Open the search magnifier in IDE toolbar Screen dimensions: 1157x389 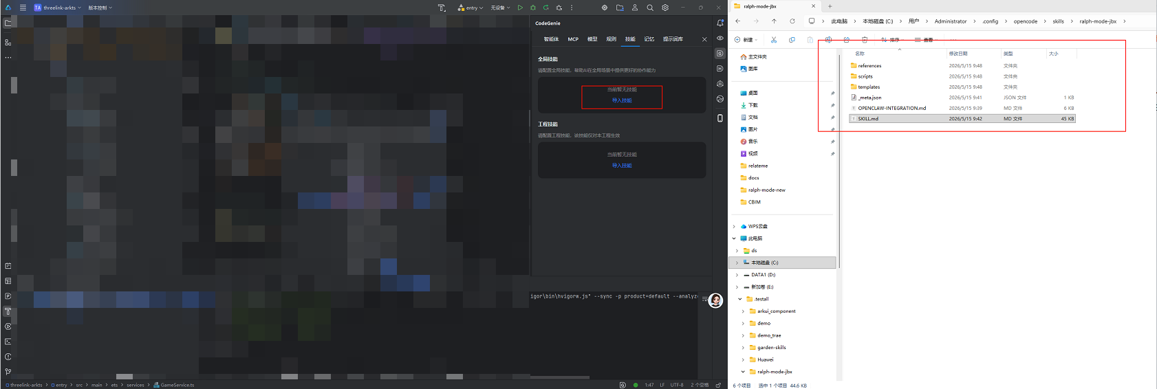click(650, 8)
